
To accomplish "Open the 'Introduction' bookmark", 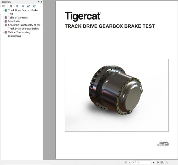I will point(15,21).
